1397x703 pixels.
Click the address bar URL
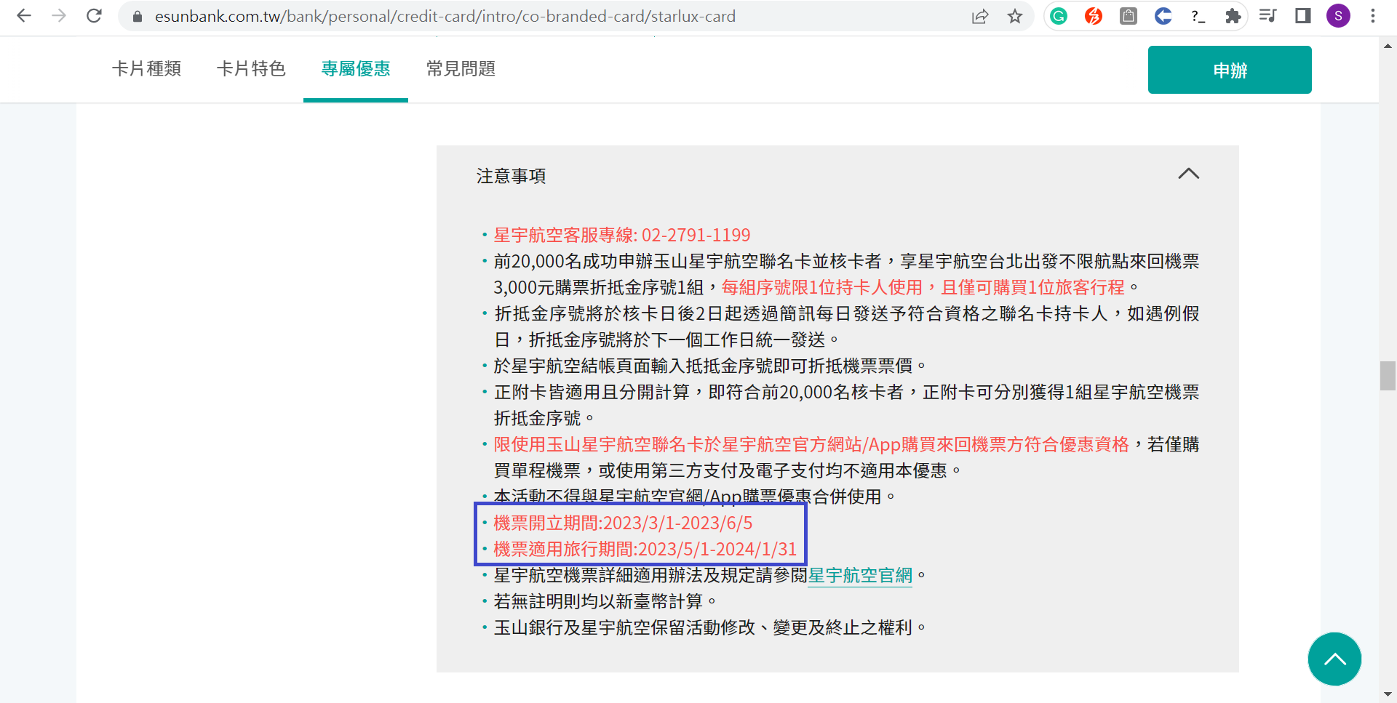(445, 16)
